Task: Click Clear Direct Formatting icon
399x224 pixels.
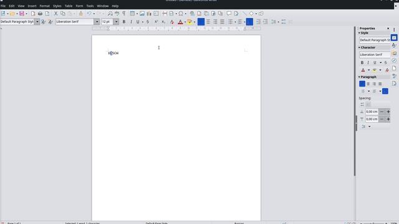Action: pos(172,22)
